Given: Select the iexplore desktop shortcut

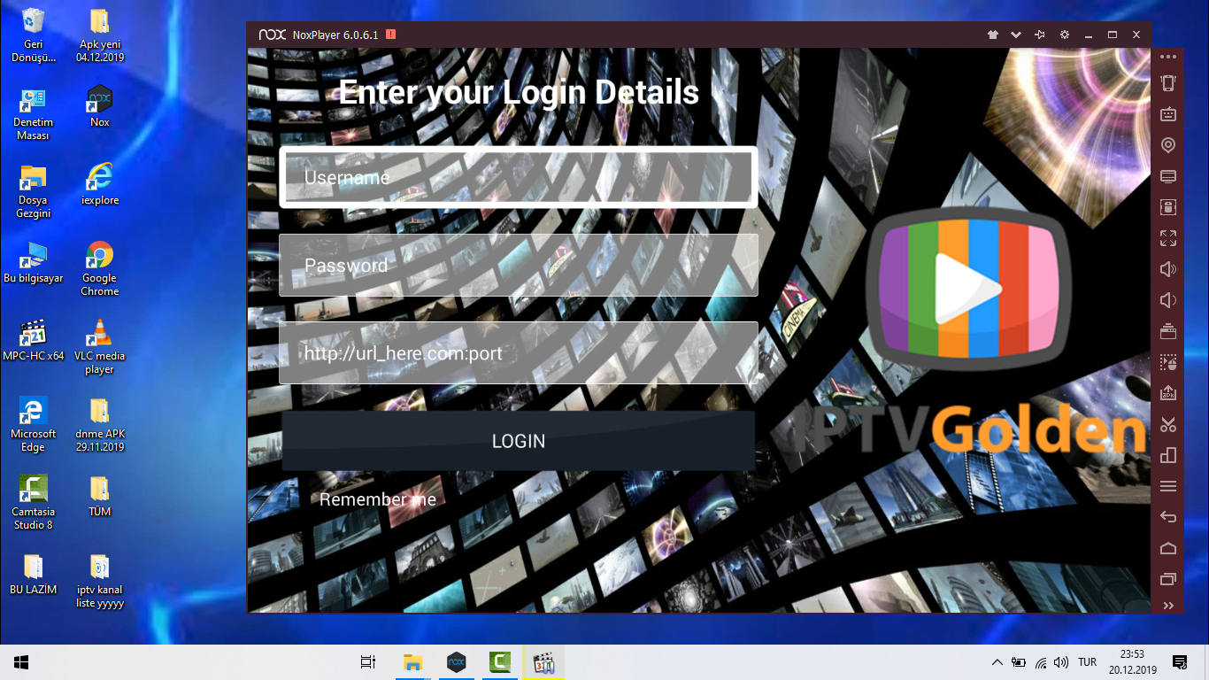Looking at the screenshot, I should point(100,186).
